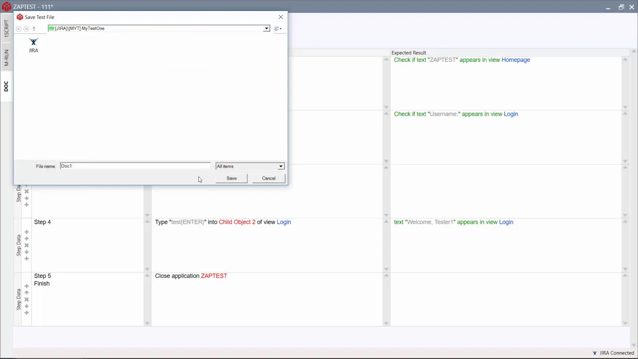Click the Step Data label beside Step 4
The image size is (638, 359).
tap(19, 245)
